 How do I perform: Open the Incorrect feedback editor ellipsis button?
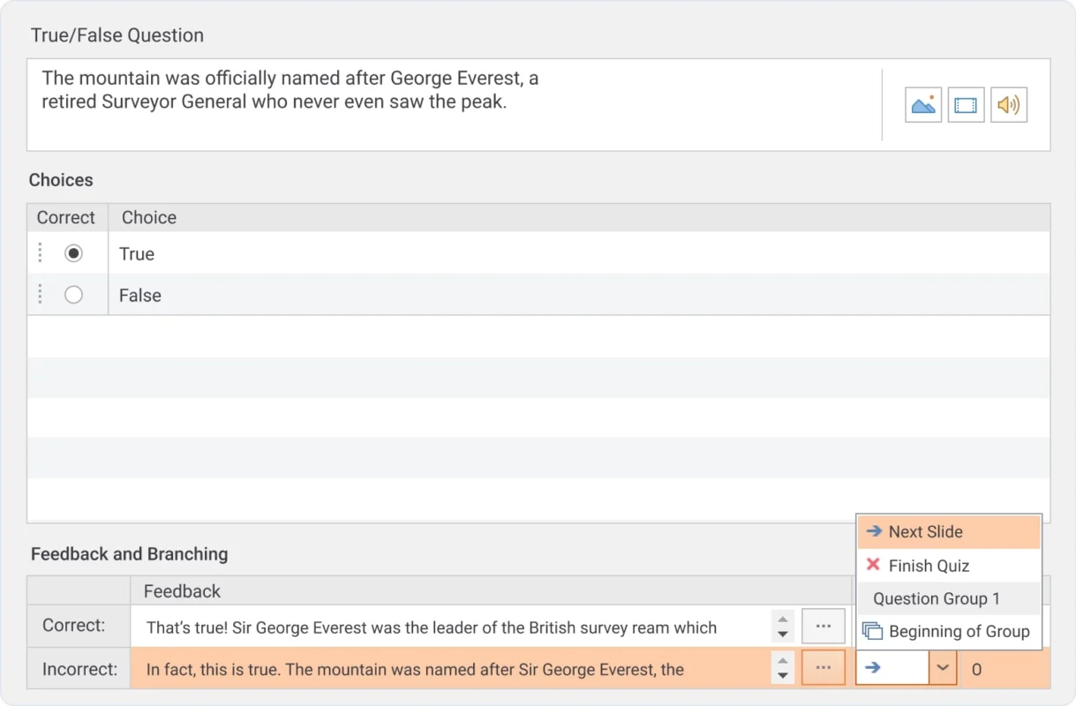(824, 668)
